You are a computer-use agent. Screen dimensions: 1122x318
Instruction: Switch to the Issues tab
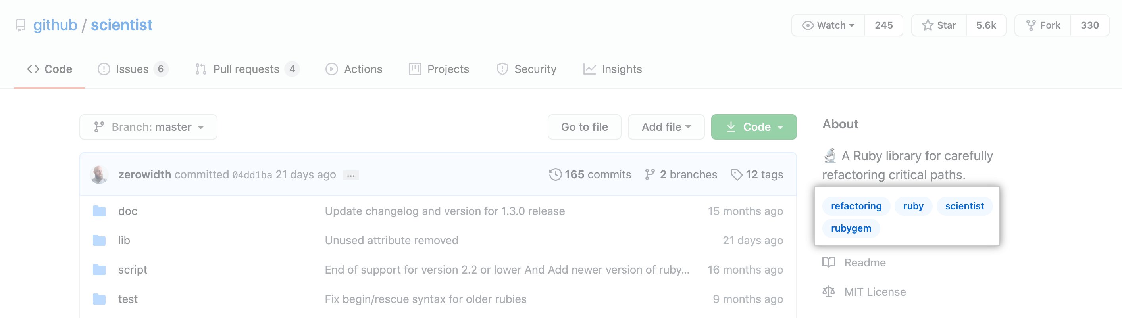point(132,69)
